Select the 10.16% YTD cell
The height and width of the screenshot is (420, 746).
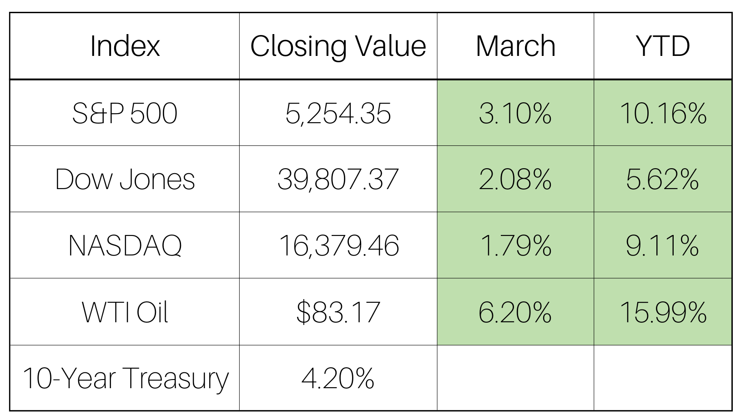click(x=662, y=113)
